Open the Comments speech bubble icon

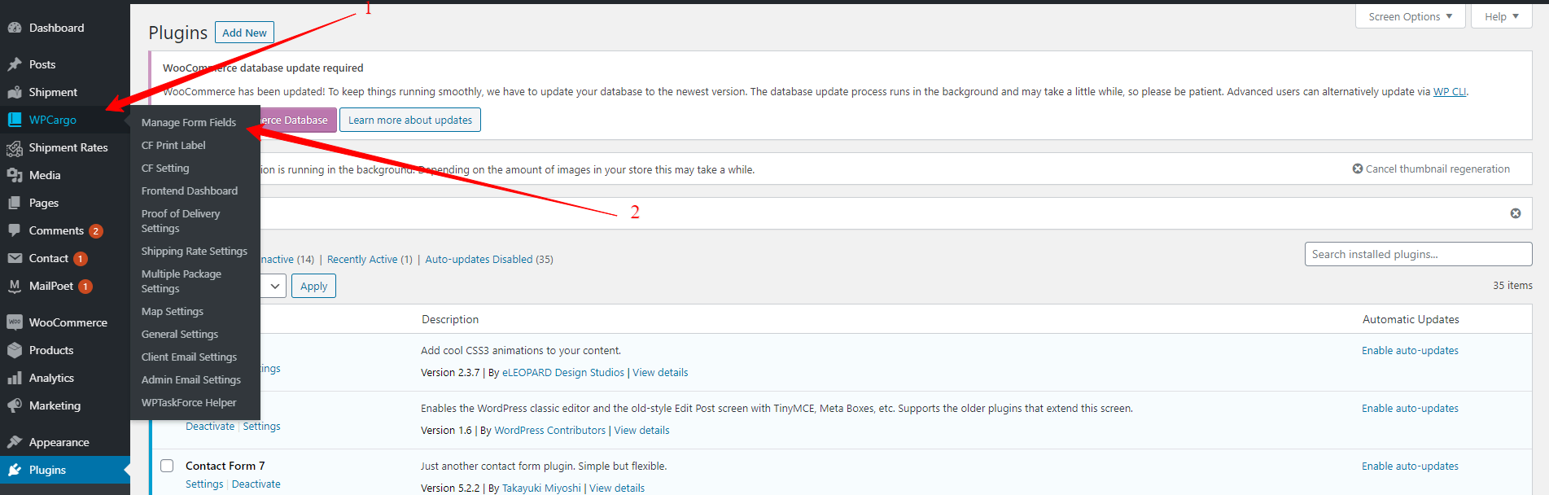(15, 230)
